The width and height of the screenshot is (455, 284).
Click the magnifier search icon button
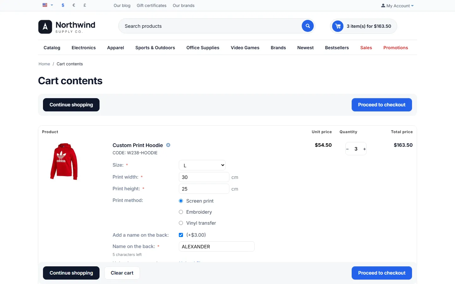307,26
